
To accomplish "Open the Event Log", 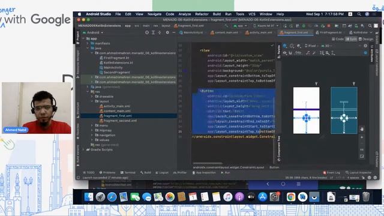I will 332,172.
